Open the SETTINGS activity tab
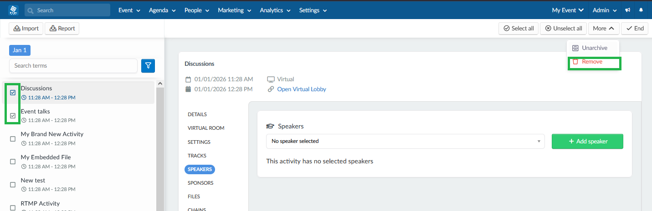652x211 pixels. tap(199, 142)
